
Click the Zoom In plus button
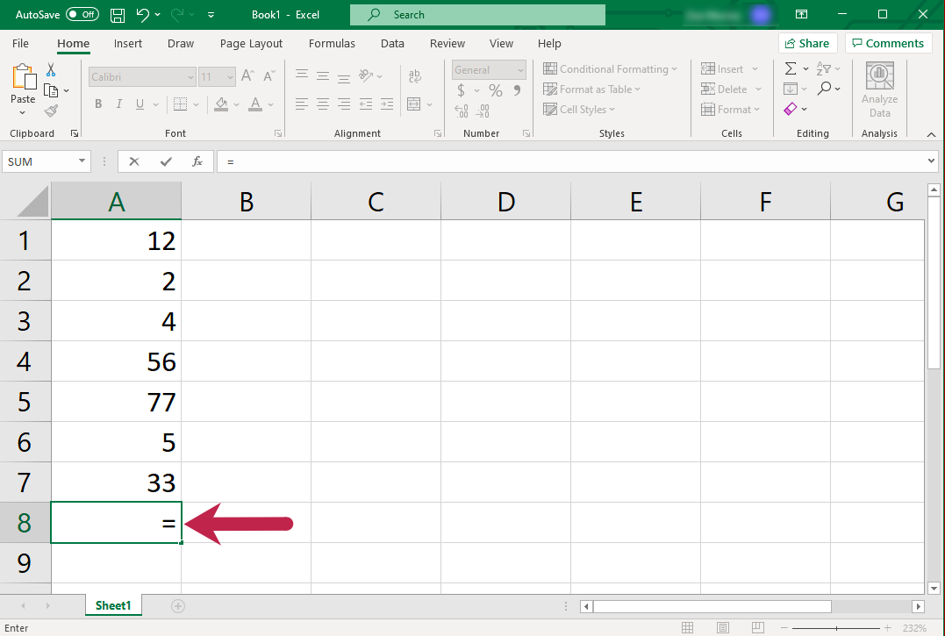887,628
